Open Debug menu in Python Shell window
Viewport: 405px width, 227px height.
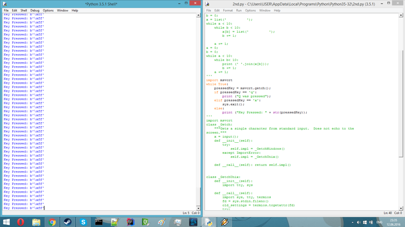35,11
